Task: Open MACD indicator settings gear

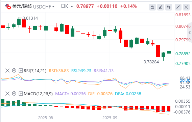Action: (x=14, y=94)
